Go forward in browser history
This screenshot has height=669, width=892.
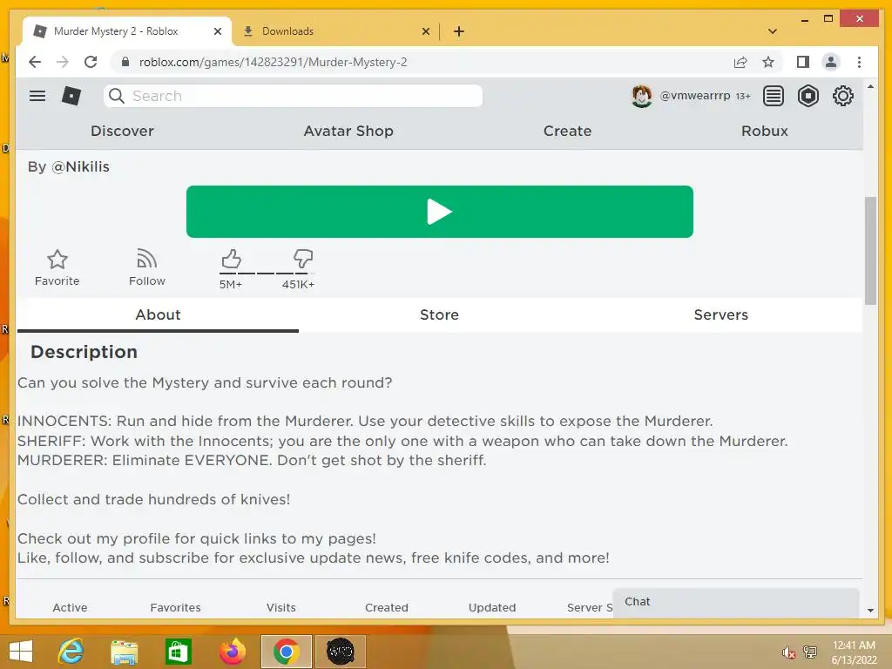tap(63, 62)
